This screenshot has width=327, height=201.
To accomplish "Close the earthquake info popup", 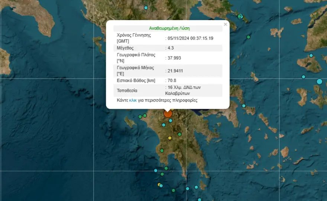I will click(x=225, y=24).
